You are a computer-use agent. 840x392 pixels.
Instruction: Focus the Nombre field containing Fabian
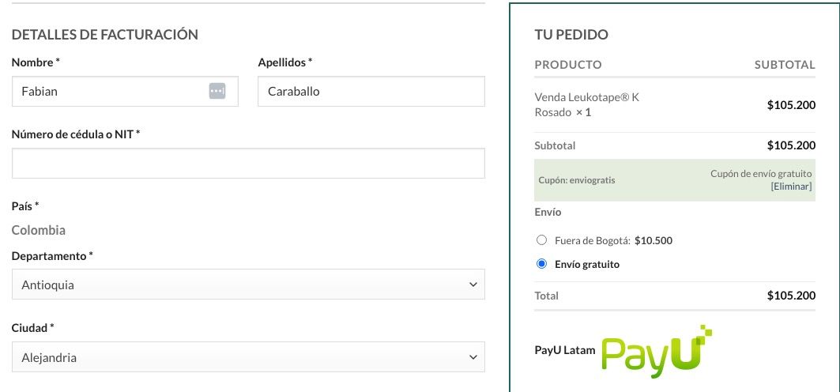(125, 91)
